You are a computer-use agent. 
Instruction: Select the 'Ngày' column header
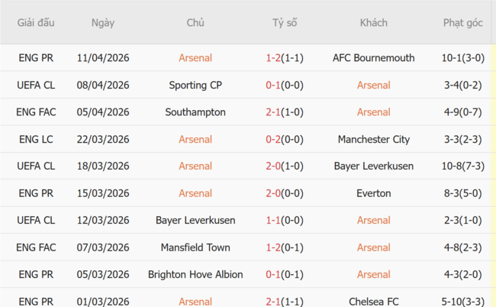point(103,23)
